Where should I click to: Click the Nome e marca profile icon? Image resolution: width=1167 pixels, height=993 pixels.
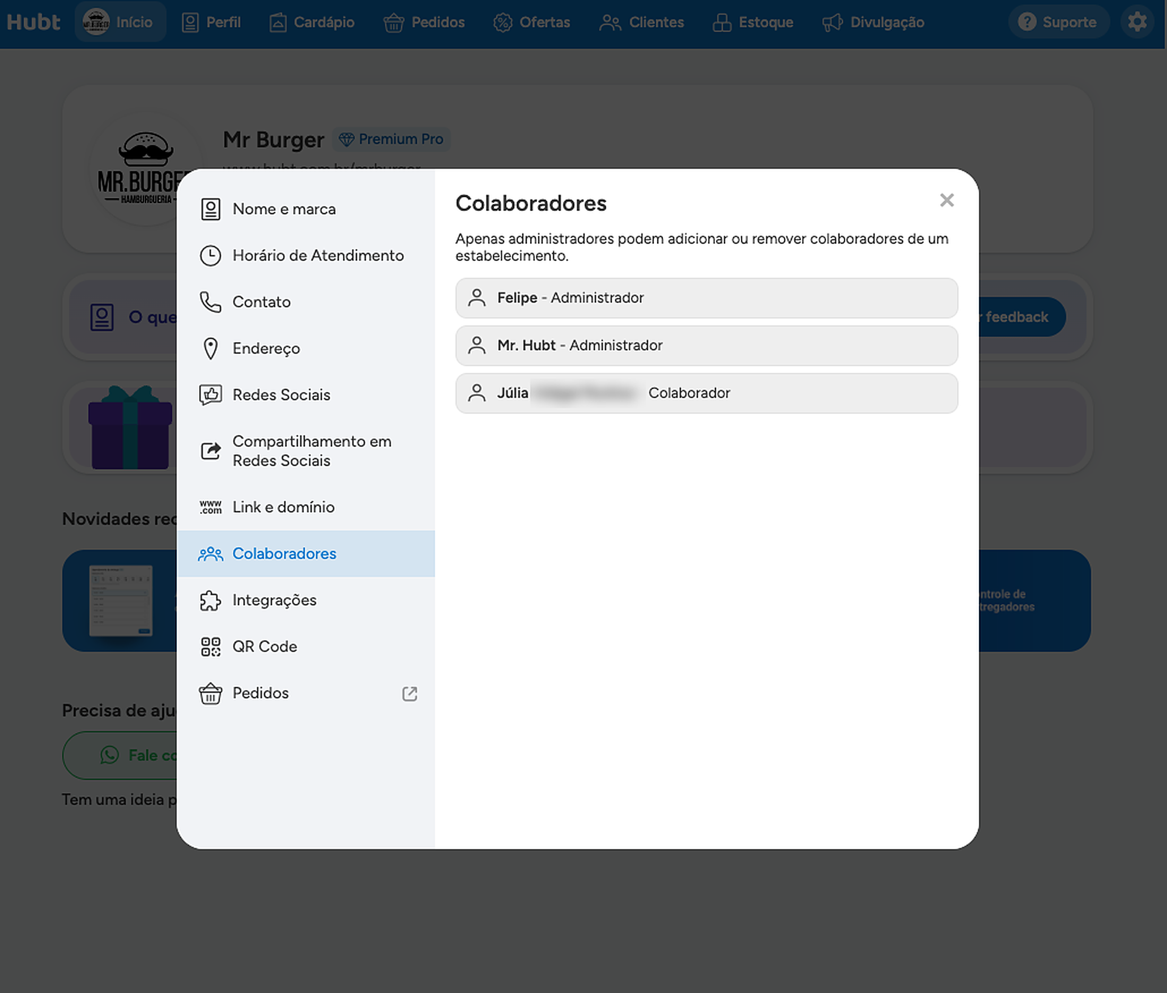tap(210, 209)
